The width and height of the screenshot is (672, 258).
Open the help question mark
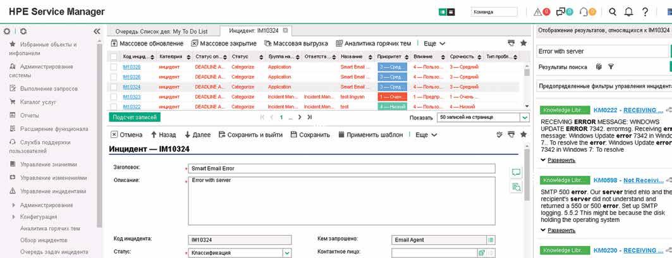coord(645,12)
